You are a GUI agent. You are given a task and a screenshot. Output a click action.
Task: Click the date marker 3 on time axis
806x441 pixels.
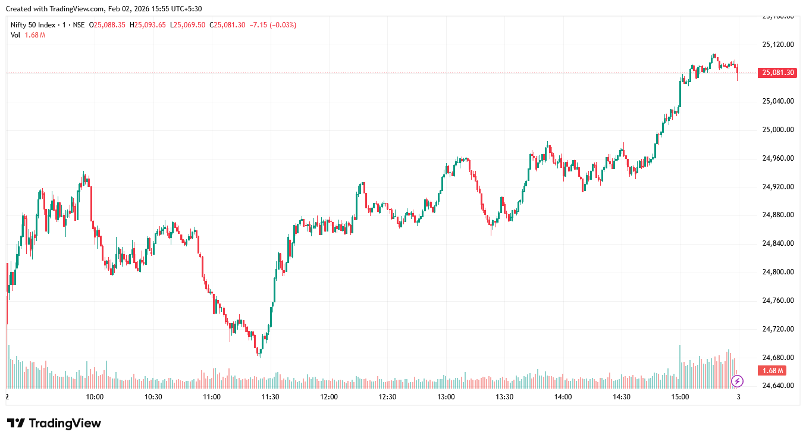[738, 397]
